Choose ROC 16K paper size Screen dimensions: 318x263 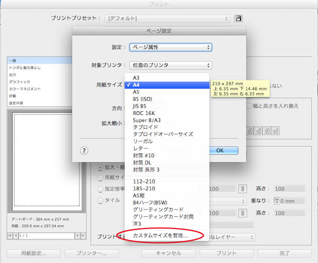(167, 113)
